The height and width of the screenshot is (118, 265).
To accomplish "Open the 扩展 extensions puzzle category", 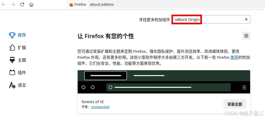I will 17,48.
